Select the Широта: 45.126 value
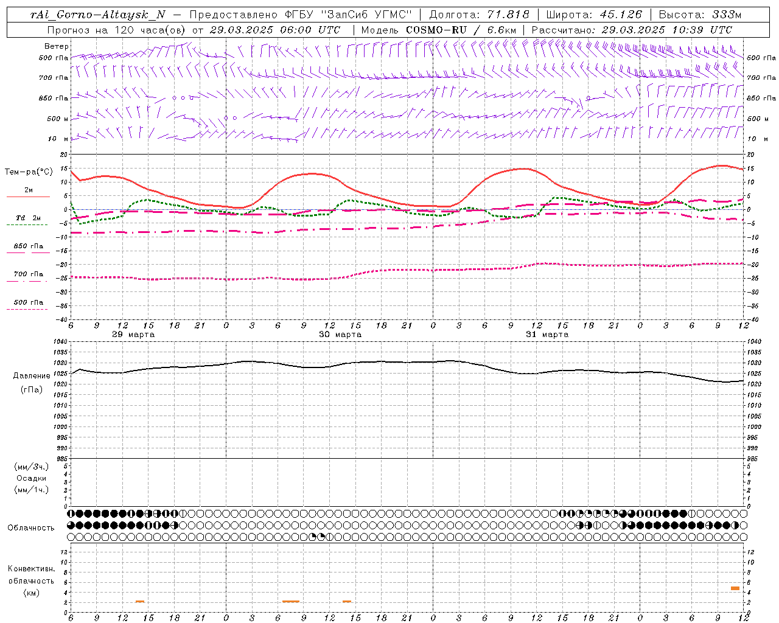Viewport: 779px width, 623px height. pyautogui.click(x=594, y=15)
